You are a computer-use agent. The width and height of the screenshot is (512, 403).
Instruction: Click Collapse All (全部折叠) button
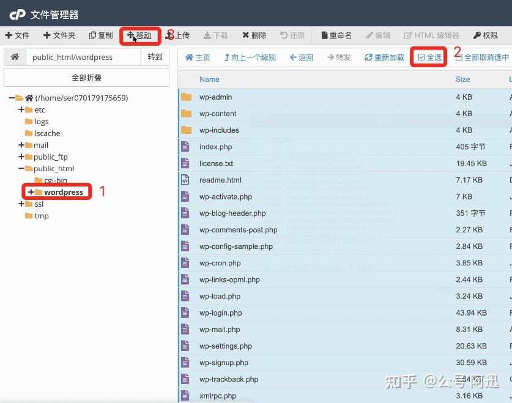86,78
